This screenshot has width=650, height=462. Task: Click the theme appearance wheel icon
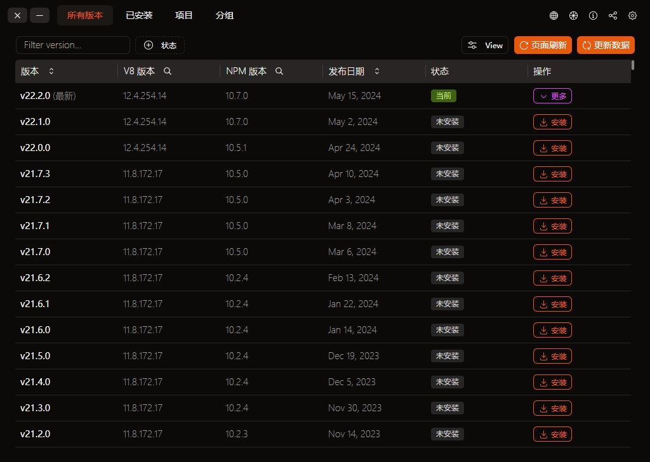click(573, 15)
